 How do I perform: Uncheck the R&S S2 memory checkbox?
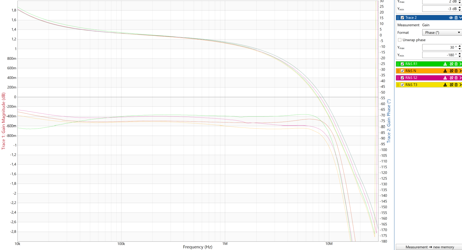click(402, 78)
